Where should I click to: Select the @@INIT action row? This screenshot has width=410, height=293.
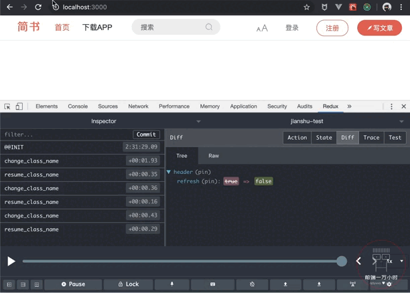pyautogui.click(x=82, y=147)
